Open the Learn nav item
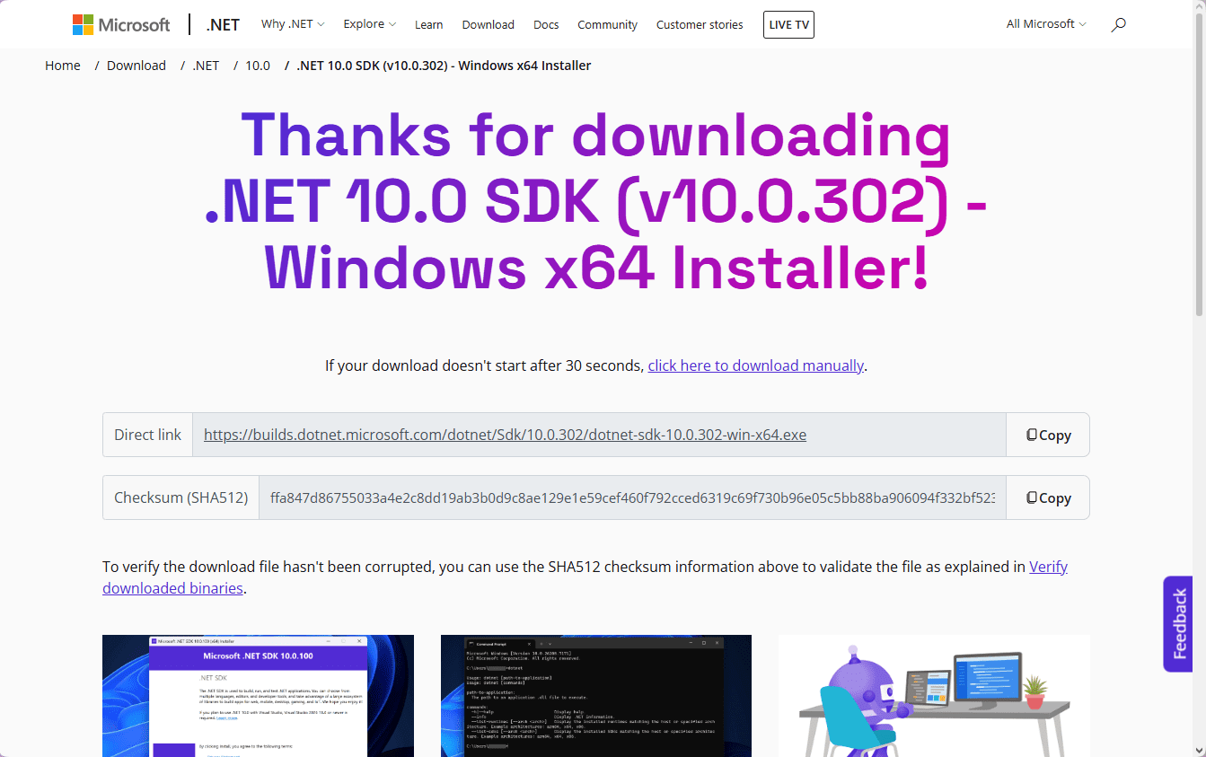This screenshot has width=1206, height=757. point(428,24)
